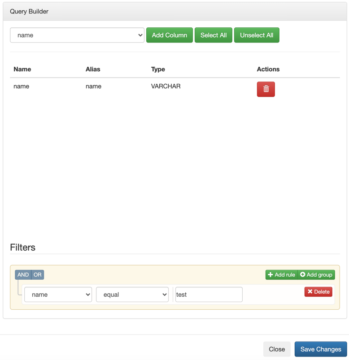Click the Name column header

pyautogui.click(x=22, y=69)
